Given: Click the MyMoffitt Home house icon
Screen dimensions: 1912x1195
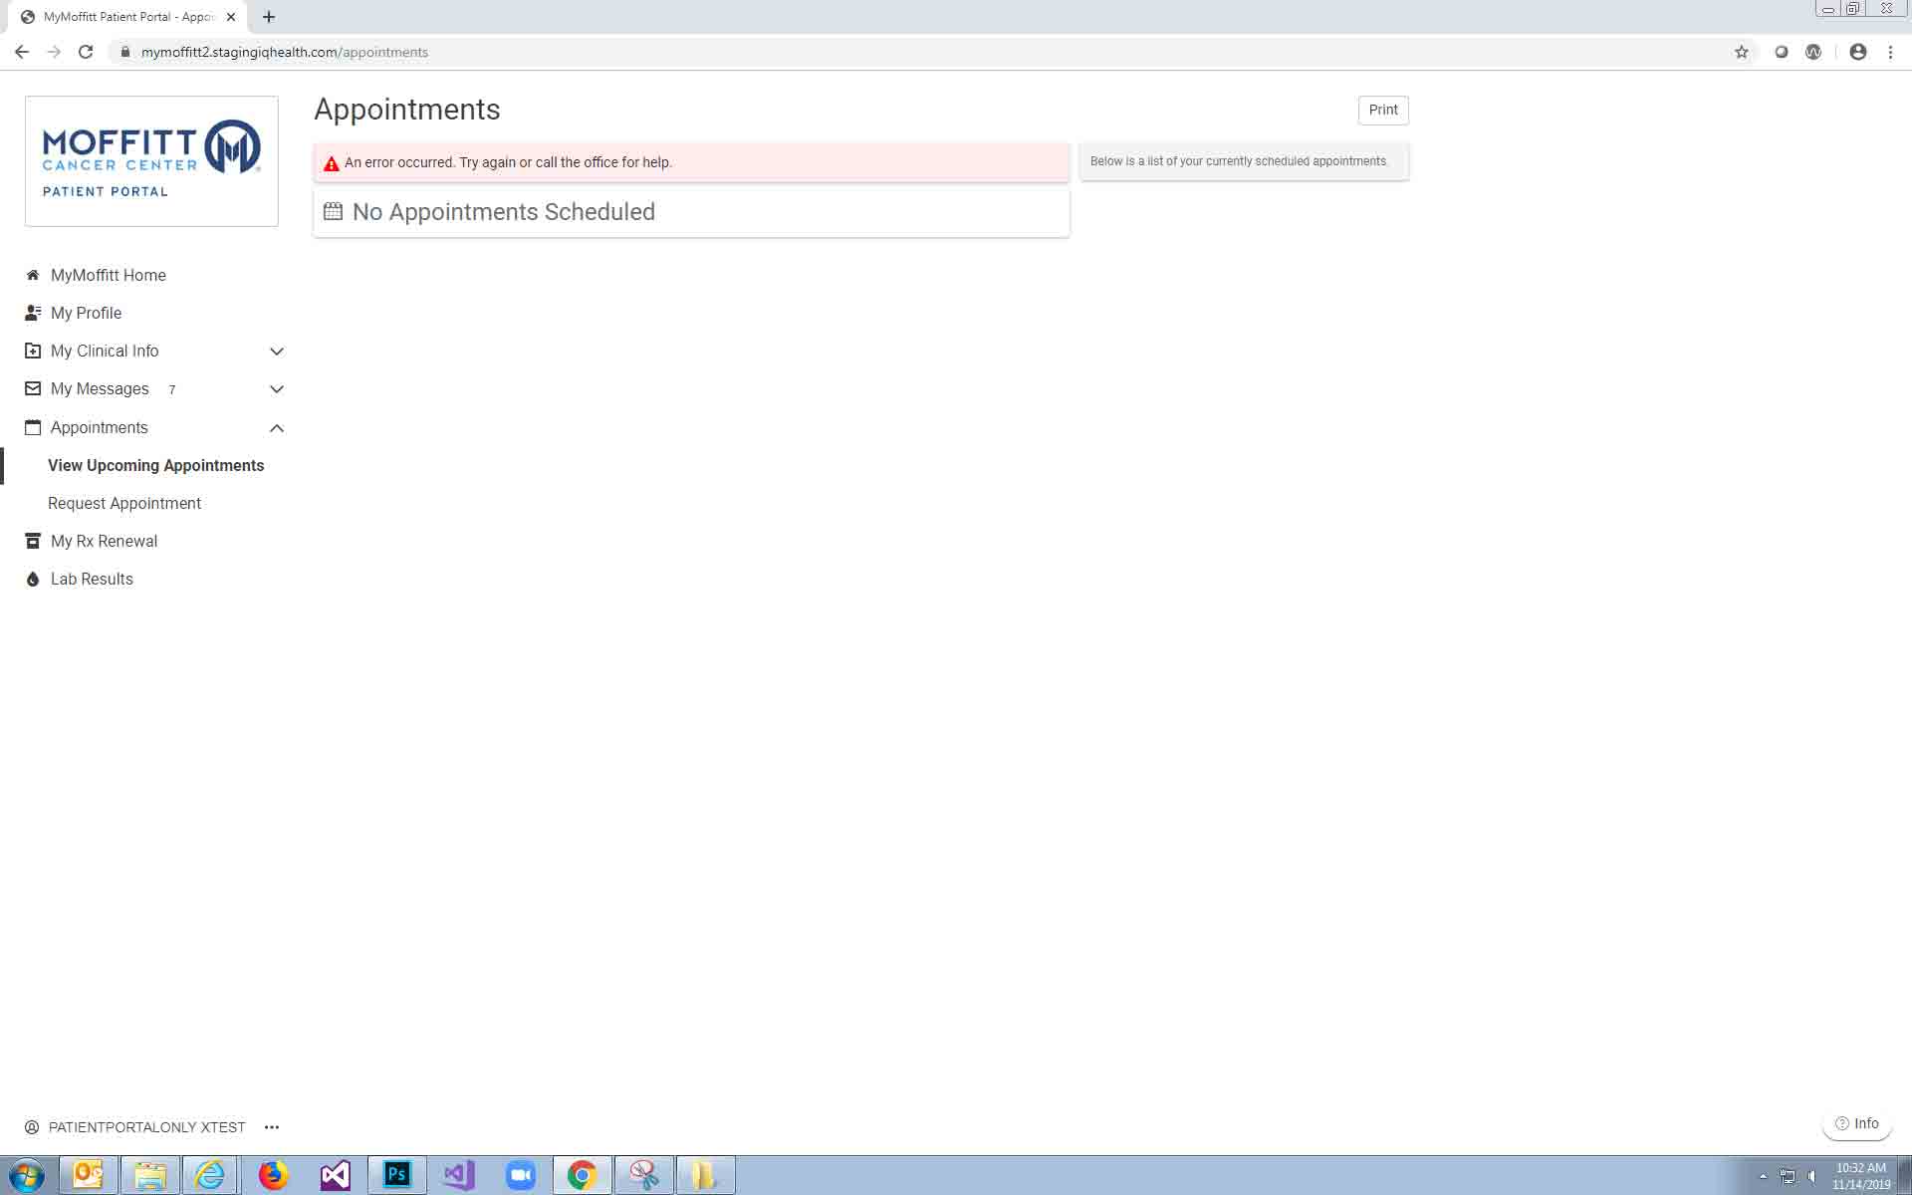Looking at the screenshot, I should (x=33, y=275).
